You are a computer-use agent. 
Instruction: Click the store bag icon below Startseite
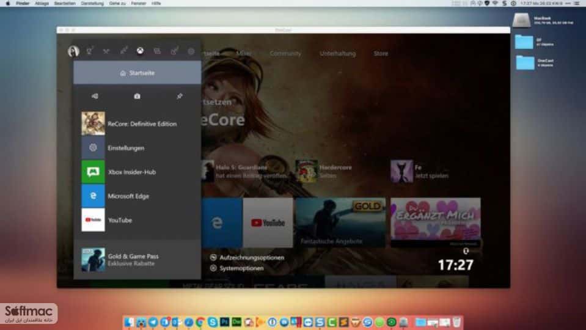click(137, 96)
